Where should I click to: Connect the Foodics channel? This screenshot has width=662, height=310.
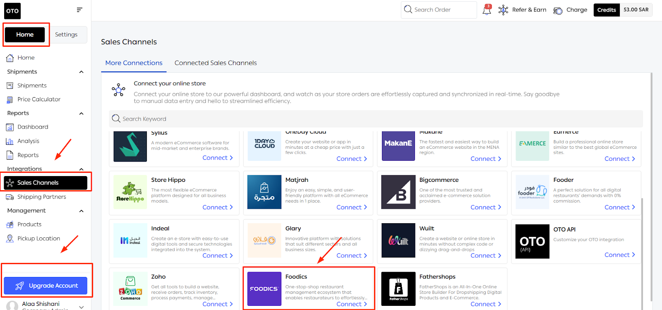pyautogui.click(x=352, y=304)
